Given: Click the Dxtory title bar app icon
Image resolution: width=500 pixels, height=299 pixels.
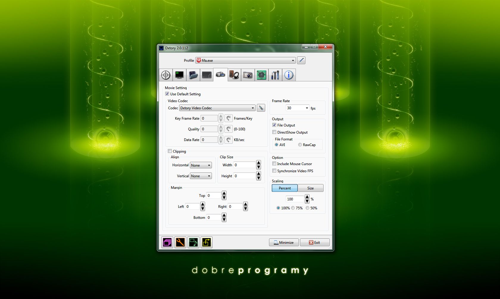Looking at the screenshot, I should click(161, 48).
